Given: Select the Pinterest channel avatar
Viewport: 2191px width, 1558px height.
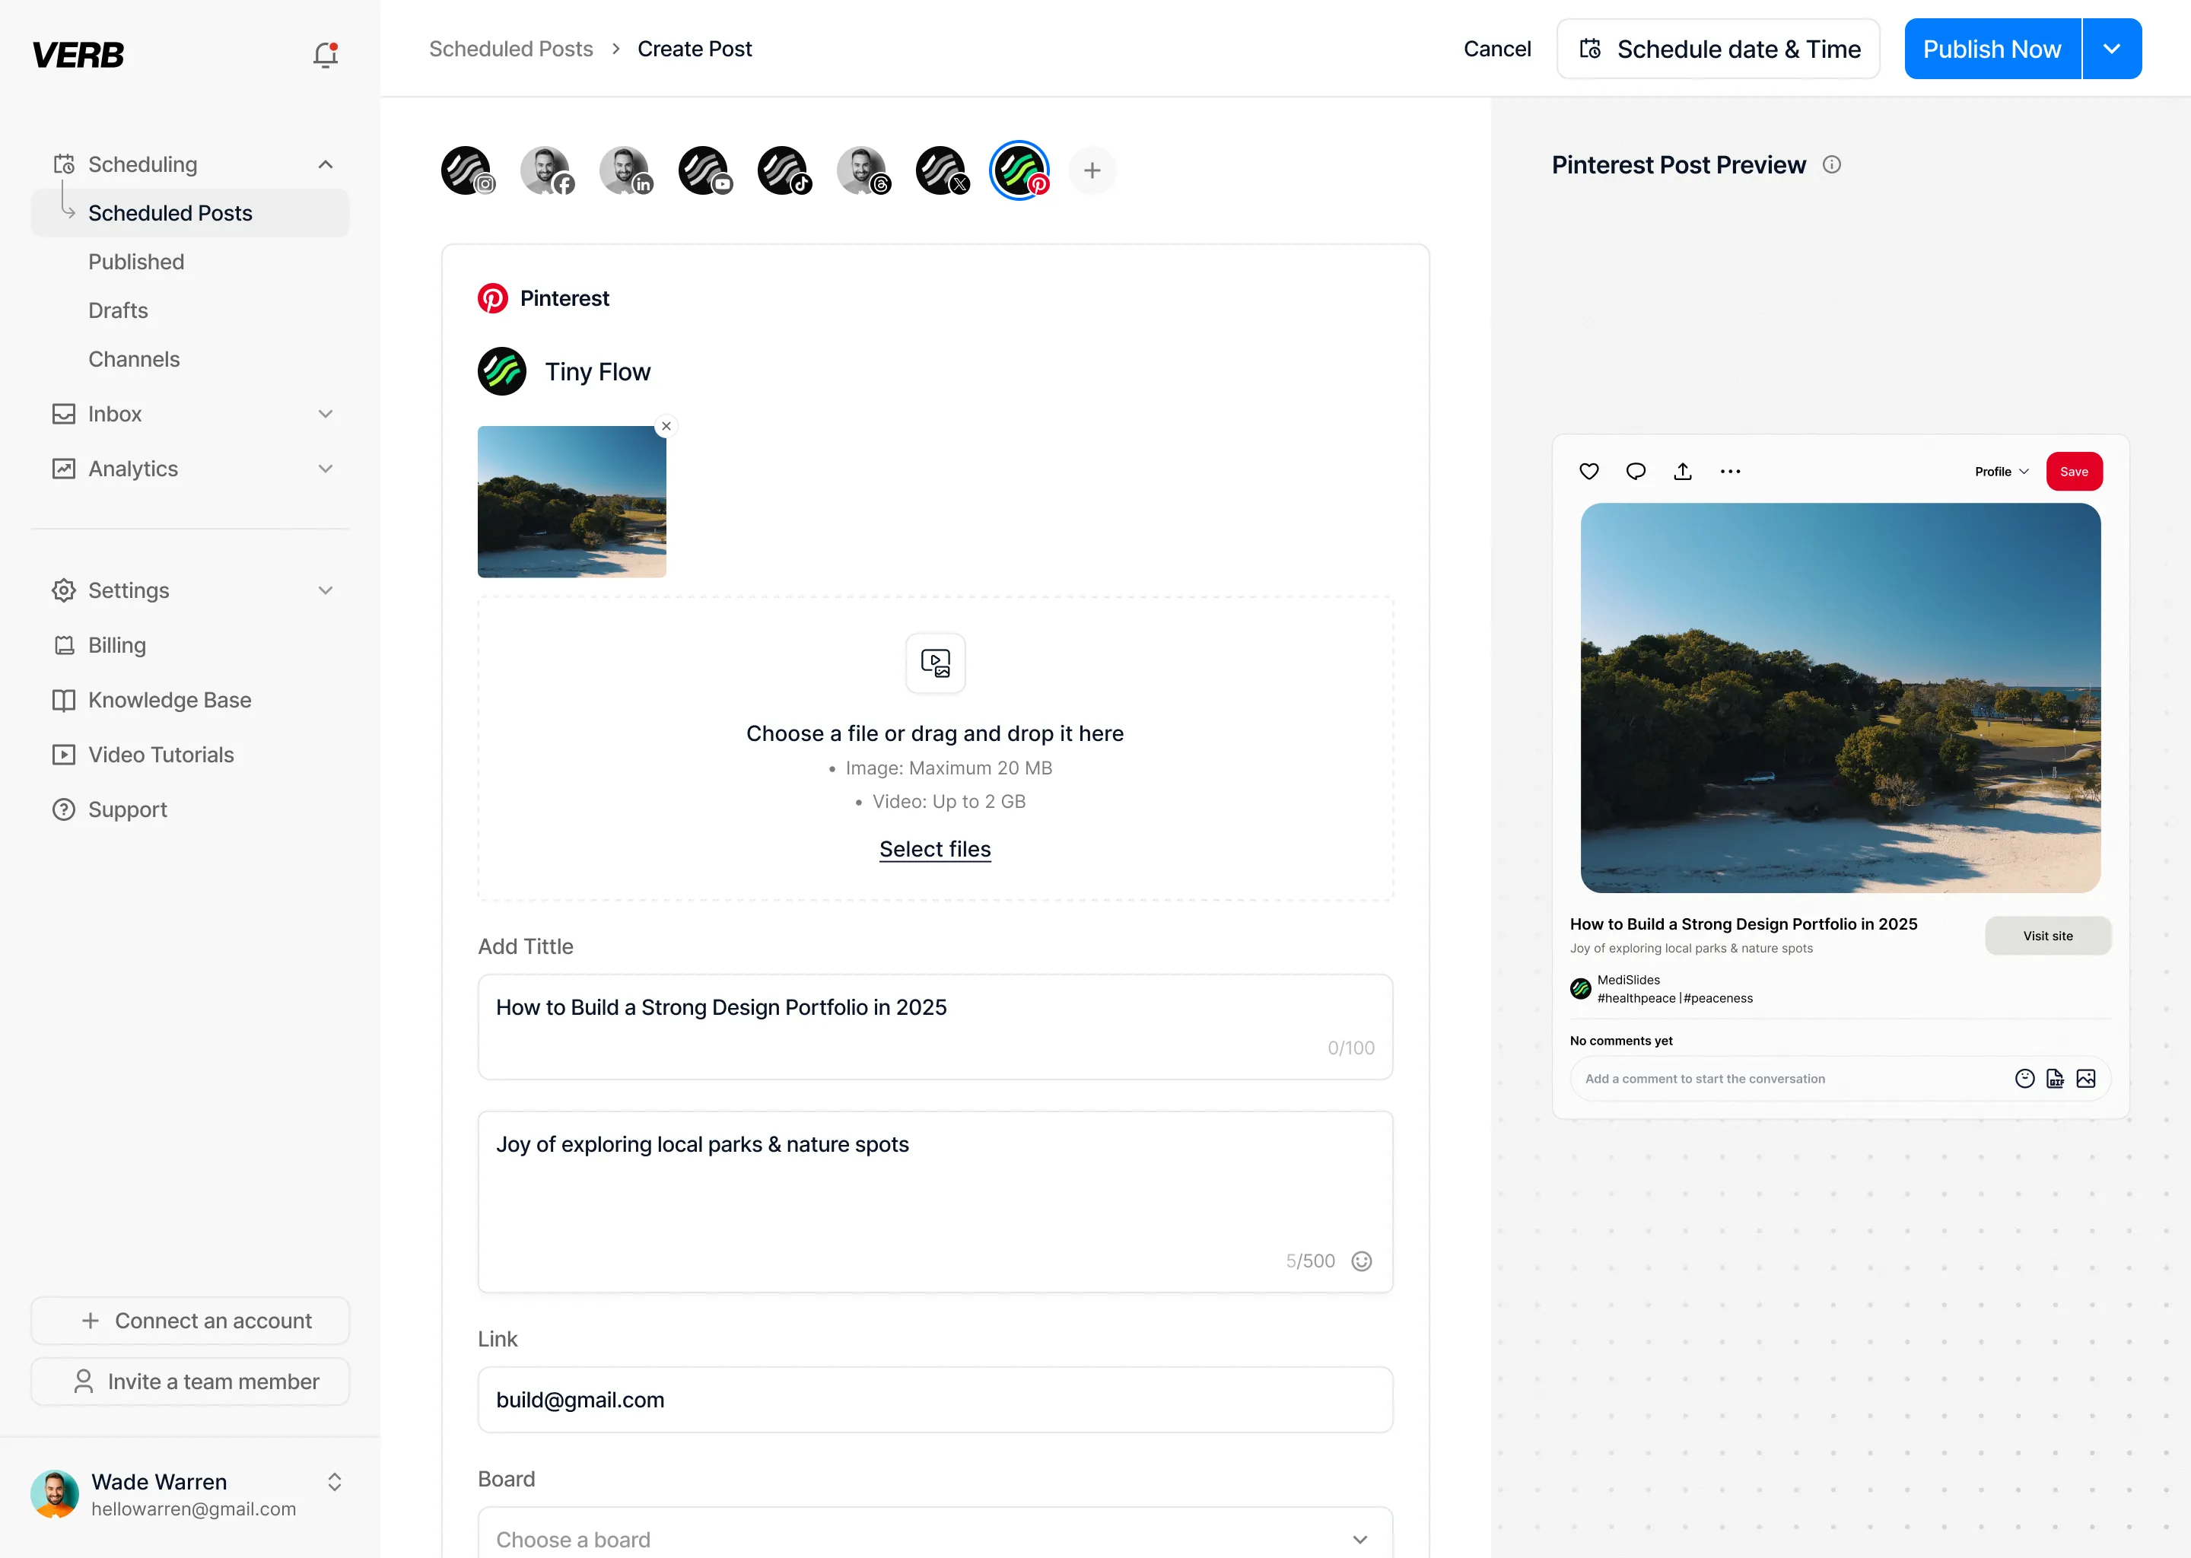Looking at the screenshot, I should [x=1019, y=170].
